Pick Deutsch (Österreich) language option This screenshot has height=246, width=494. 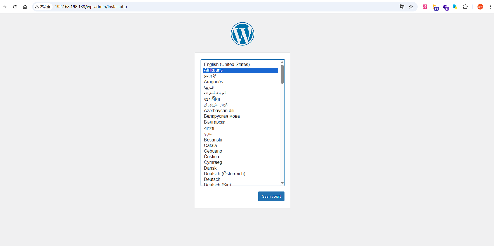tap(224, 174)
